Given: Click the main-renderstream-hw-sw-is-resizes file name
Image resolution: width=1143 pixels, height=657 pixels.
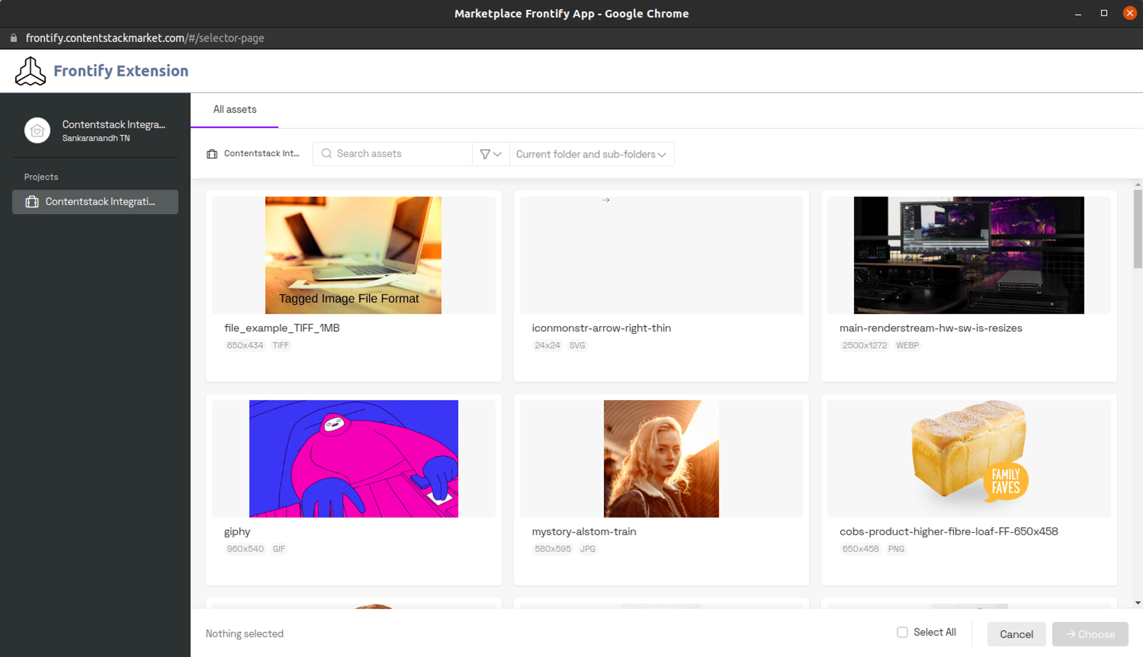Looking at the screenshot, I should (x=930, y=328).
